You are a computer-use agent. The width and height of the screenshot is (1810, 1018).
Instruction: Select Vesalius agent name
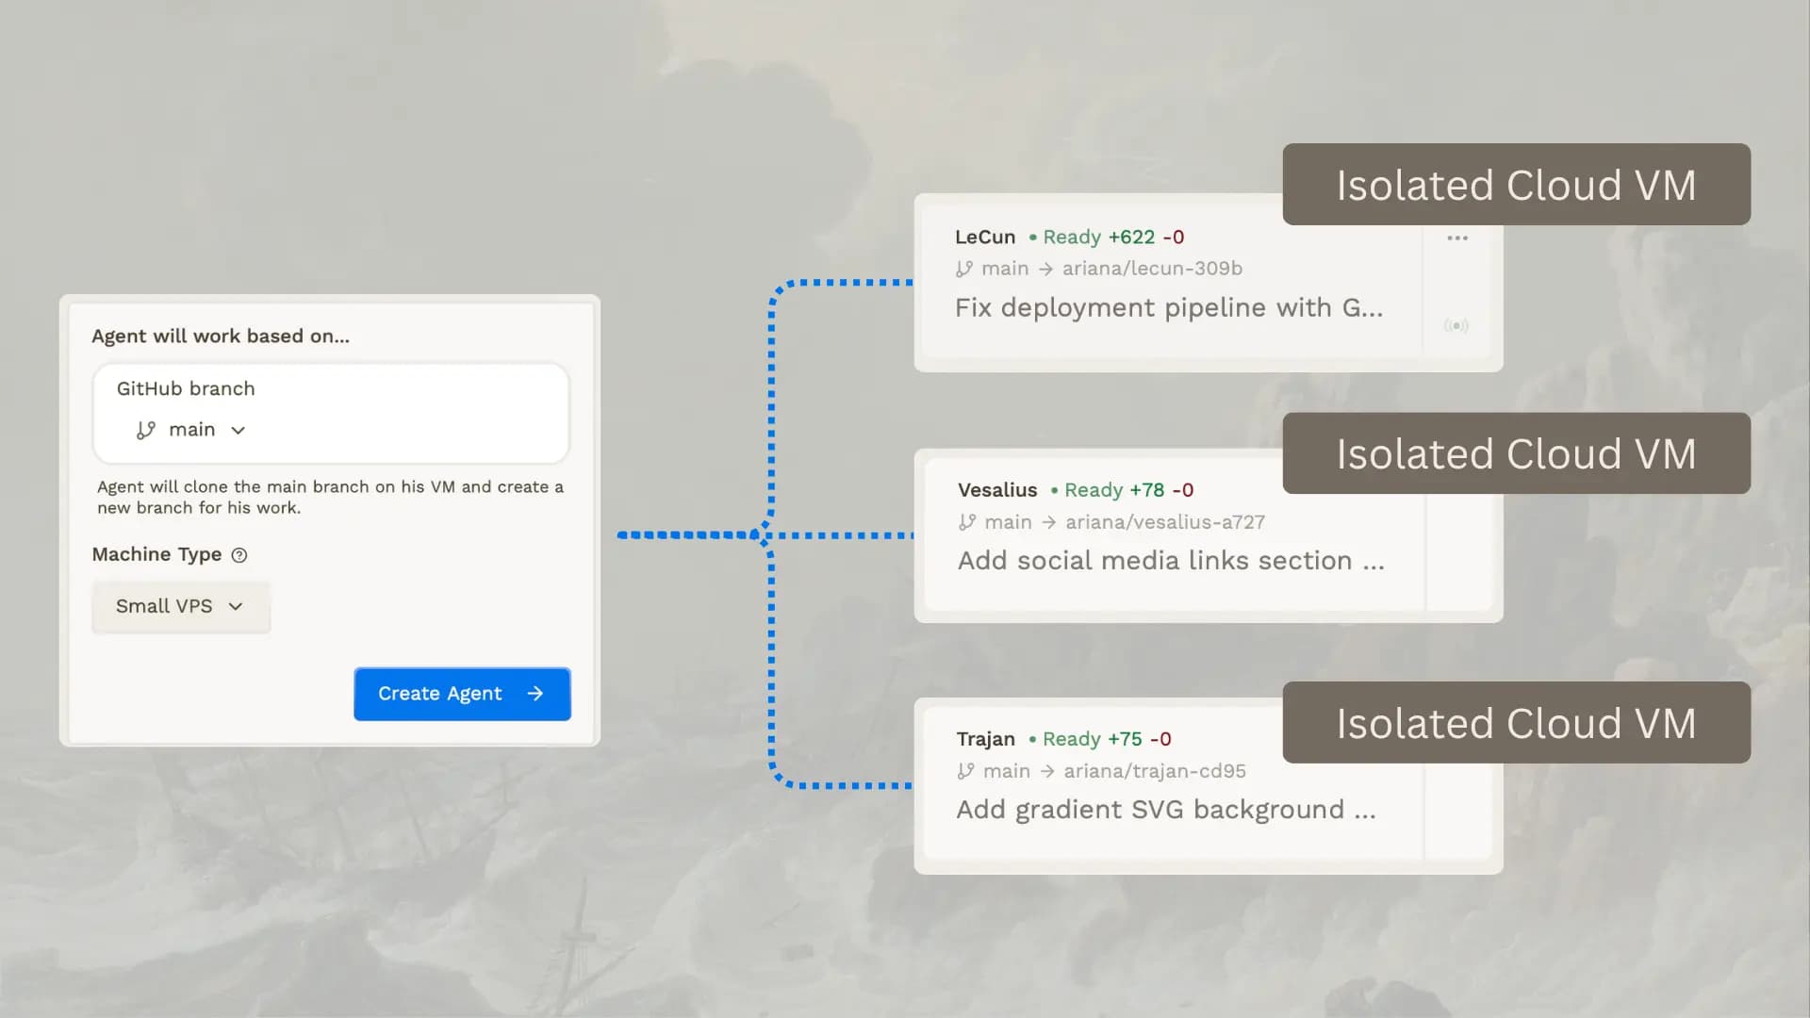(996, 490)
